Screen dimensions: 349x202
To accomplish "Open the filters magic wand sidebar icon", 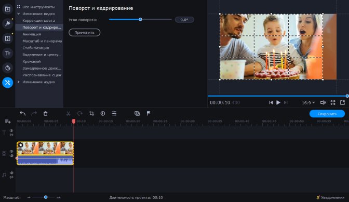I will click(x=8, y=23).
